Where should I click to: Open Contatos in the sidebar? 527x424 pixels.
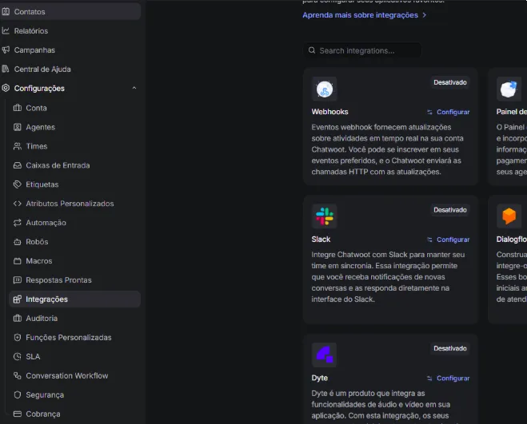(x=70, y=12)
